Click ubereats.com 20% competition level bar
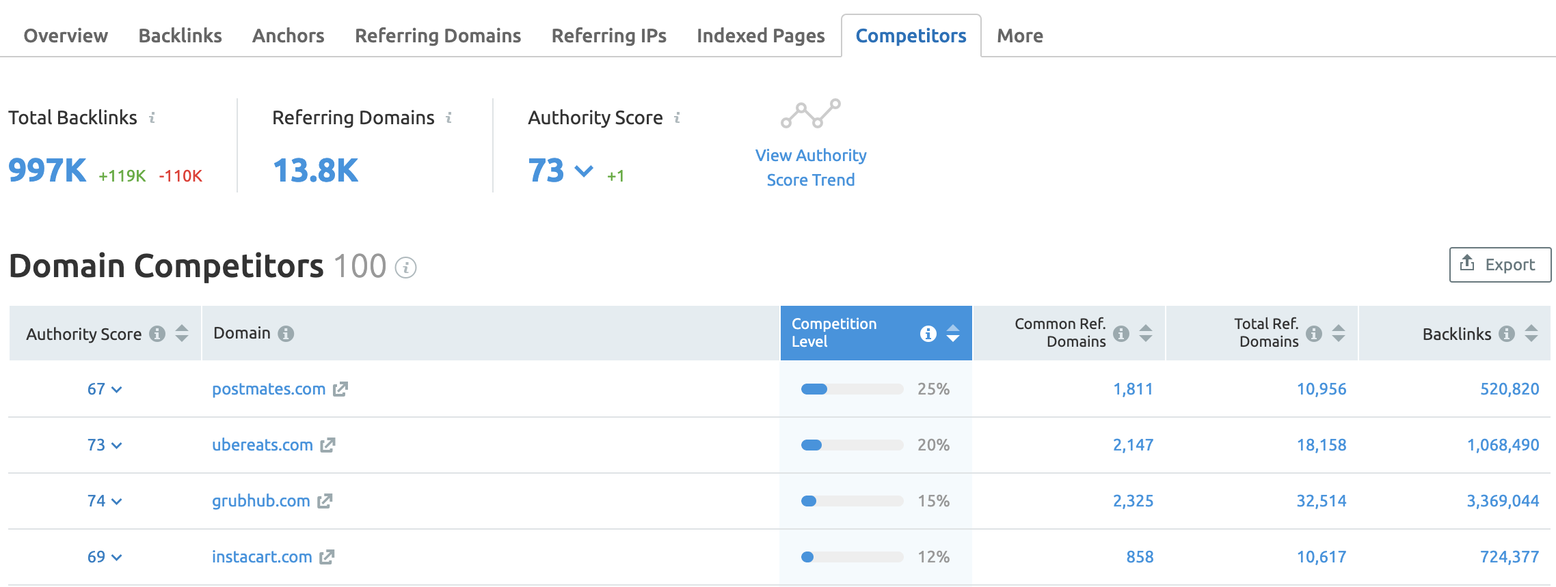Viewport: 1556px width, 587px height. click(852, 445)
